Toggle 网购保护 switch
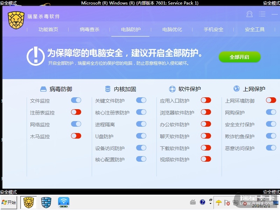The height and width of the screenshot is (210, 280). coord(271,112)
